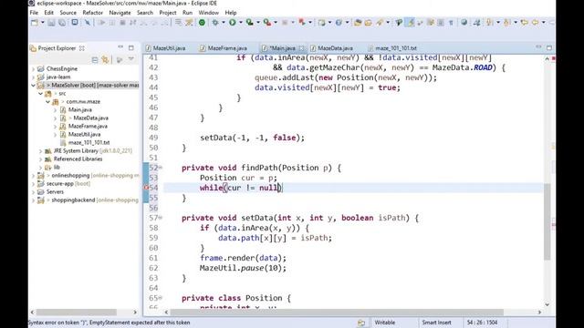Switch to the MazeData.java tab
This screenshot has width=584, height=328.
(331, 48)
